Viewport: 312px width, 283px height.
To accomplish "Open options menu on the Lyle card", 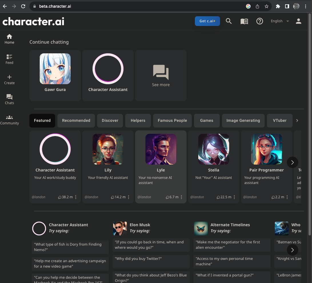I will coord(181,197).
